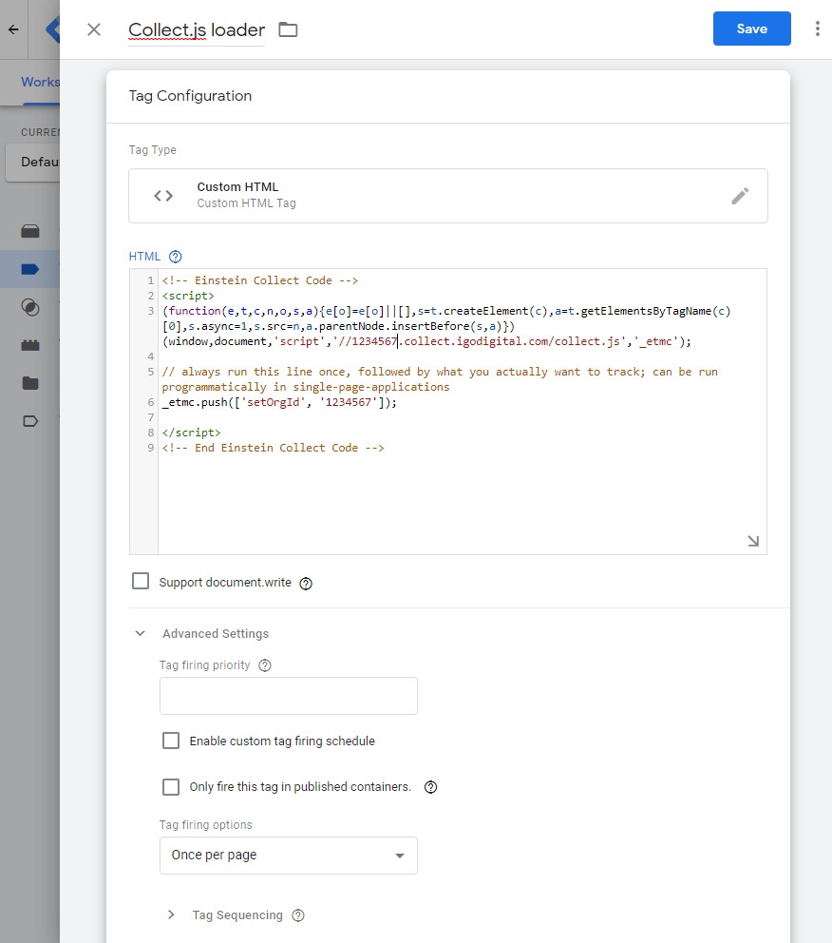This screenshot has height=943, width=832.
Task: Click the closing script tag on line 8
Action: [191, 433]
